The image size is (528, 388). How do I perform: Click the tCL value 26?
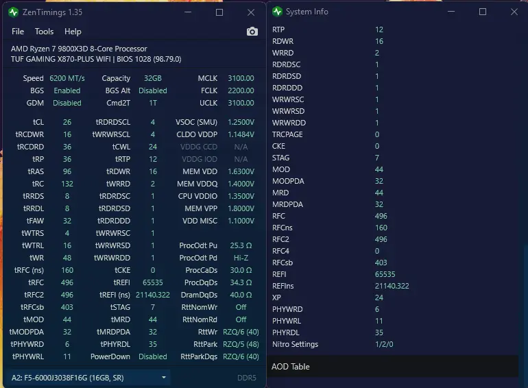tap(67, 122)
